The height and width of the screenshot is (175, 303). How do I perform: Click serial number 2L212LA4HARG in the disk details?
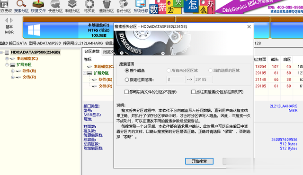tap(284, 106)
